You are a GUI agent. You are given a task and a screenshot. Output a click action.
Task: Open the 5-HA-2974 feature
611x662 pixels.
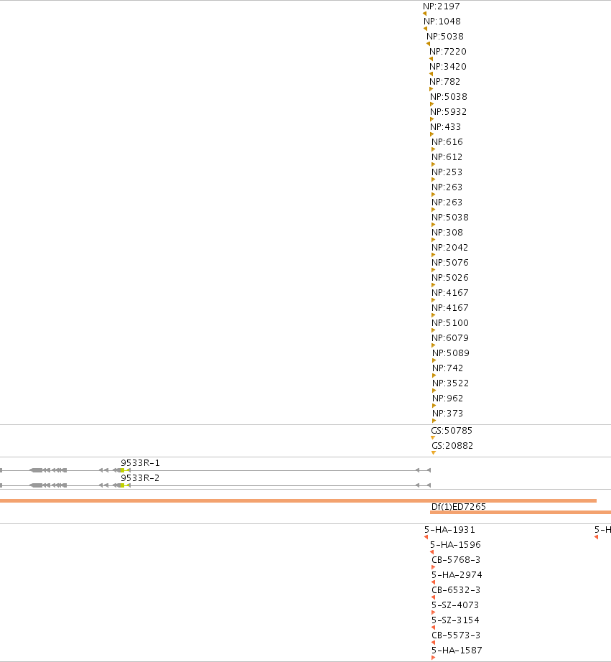pos(457,575)
